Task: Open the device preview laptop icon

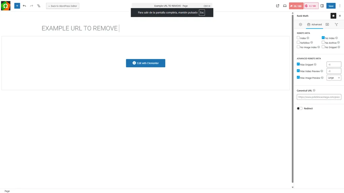Action: click(x=285, y=6)
